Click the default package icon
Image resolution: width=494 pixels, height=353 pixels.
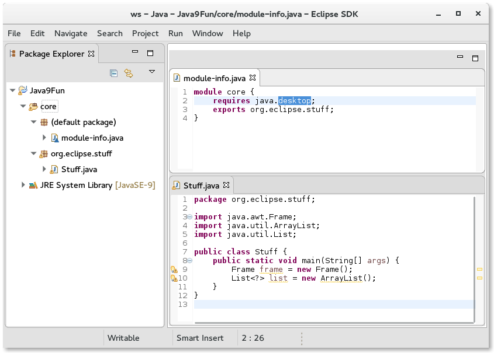pos(44,122)
